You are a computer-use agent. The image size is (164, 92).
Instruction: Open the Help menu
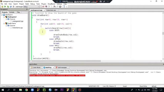point(65,4)
